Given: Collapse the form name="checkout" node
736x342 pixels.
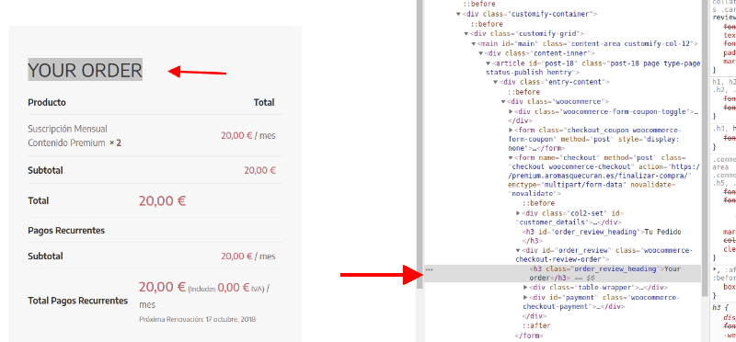Looking at the screenshot, I should point(512,158).
